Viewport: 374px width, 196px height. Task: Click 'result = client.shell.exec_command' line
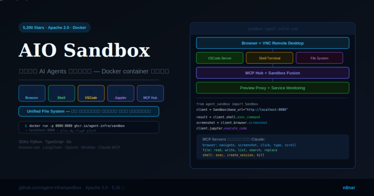pyautogui.click(x=228, y=117)
